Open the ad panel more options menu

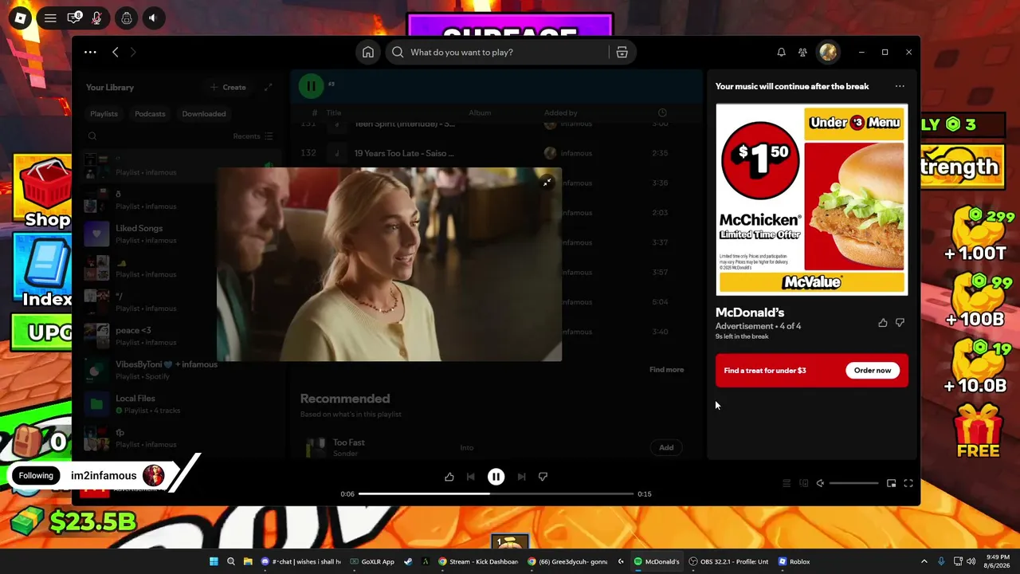click(x=900, y=86)
